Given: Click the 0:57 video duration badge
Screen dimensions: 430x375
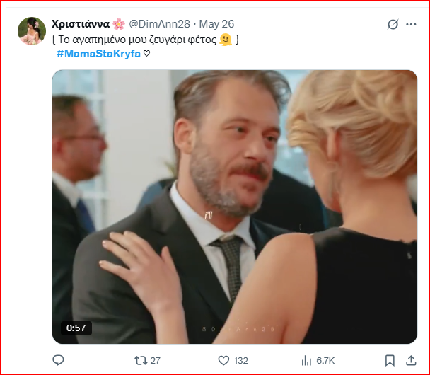Looking at the screenshot, I should coord(76,328).
